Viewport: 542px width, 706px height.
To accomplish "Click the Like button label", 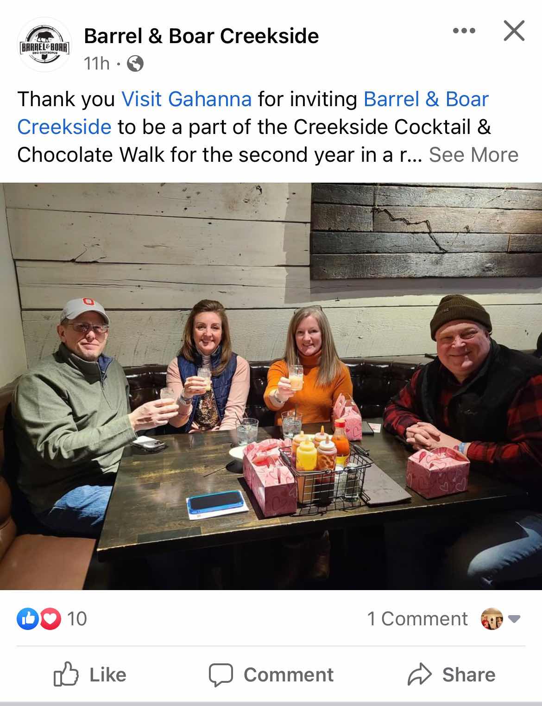I will (107, 675).
